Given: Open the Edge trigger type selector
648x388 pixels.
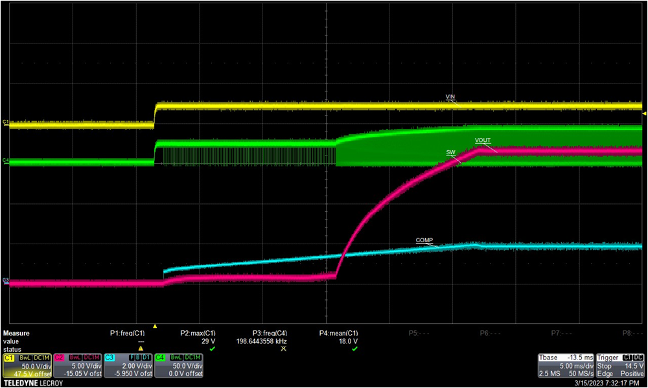Looking at the screenshot, I should point(607,373).
